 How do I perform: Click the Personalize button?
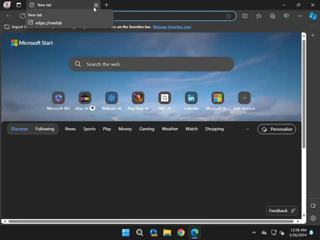pyautogui.click(x=277, y=129)
